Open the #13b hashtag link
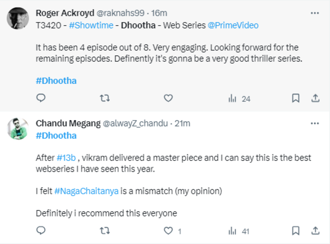This screenshot has width=330, height=244. click(67, 158)
